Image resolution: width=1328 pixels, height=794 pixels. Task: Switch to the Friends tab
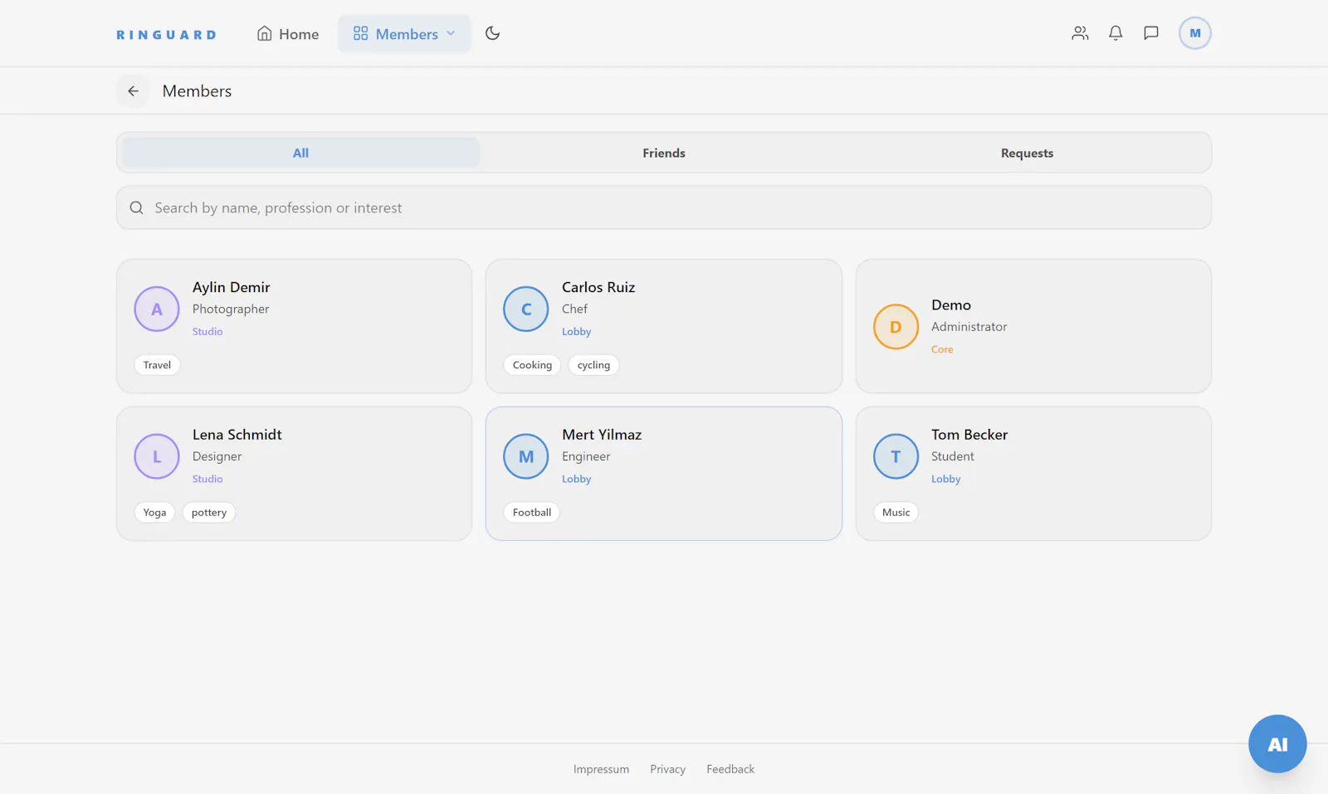coord(664,153)
